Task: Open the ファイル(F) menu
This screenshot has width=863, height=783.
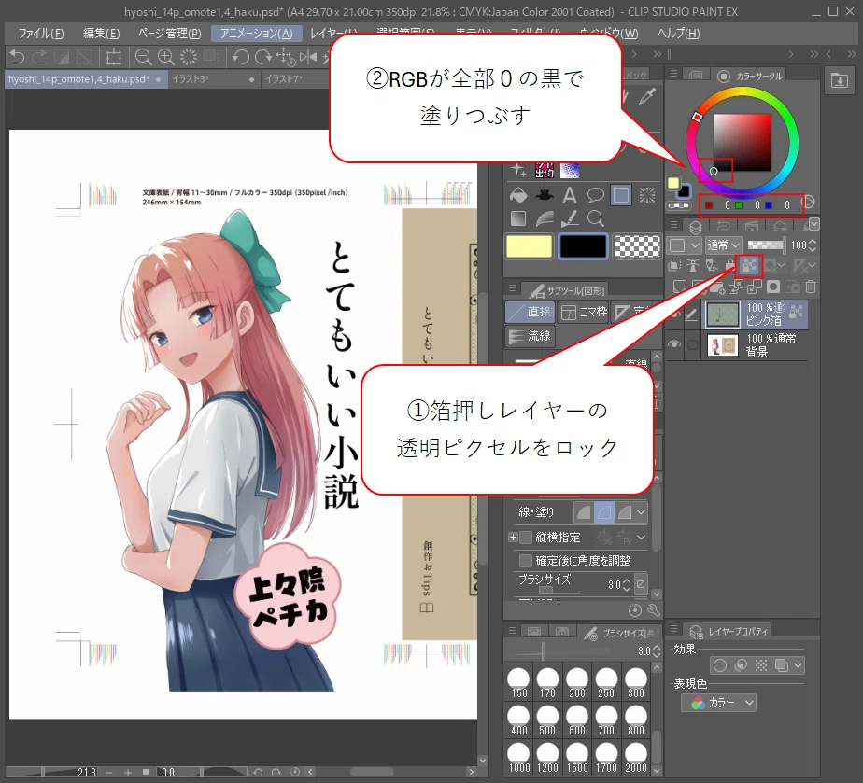Action: [41, 34]
